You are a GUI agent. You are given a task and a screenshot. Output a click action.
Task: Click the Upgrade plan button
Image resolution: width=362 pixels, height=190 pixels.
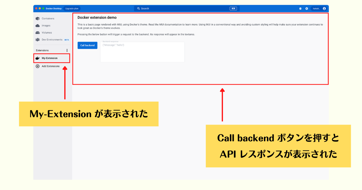tap(72, 8)
